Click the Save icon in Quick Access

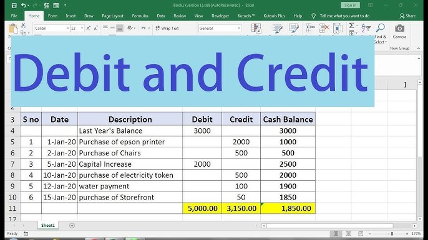point(14,5)
